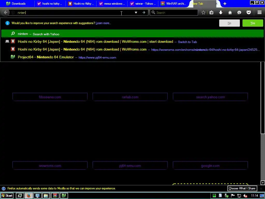Click 'Choose What I Share' button
Viewport: 265px width, 199px height.
coord(242,188)
